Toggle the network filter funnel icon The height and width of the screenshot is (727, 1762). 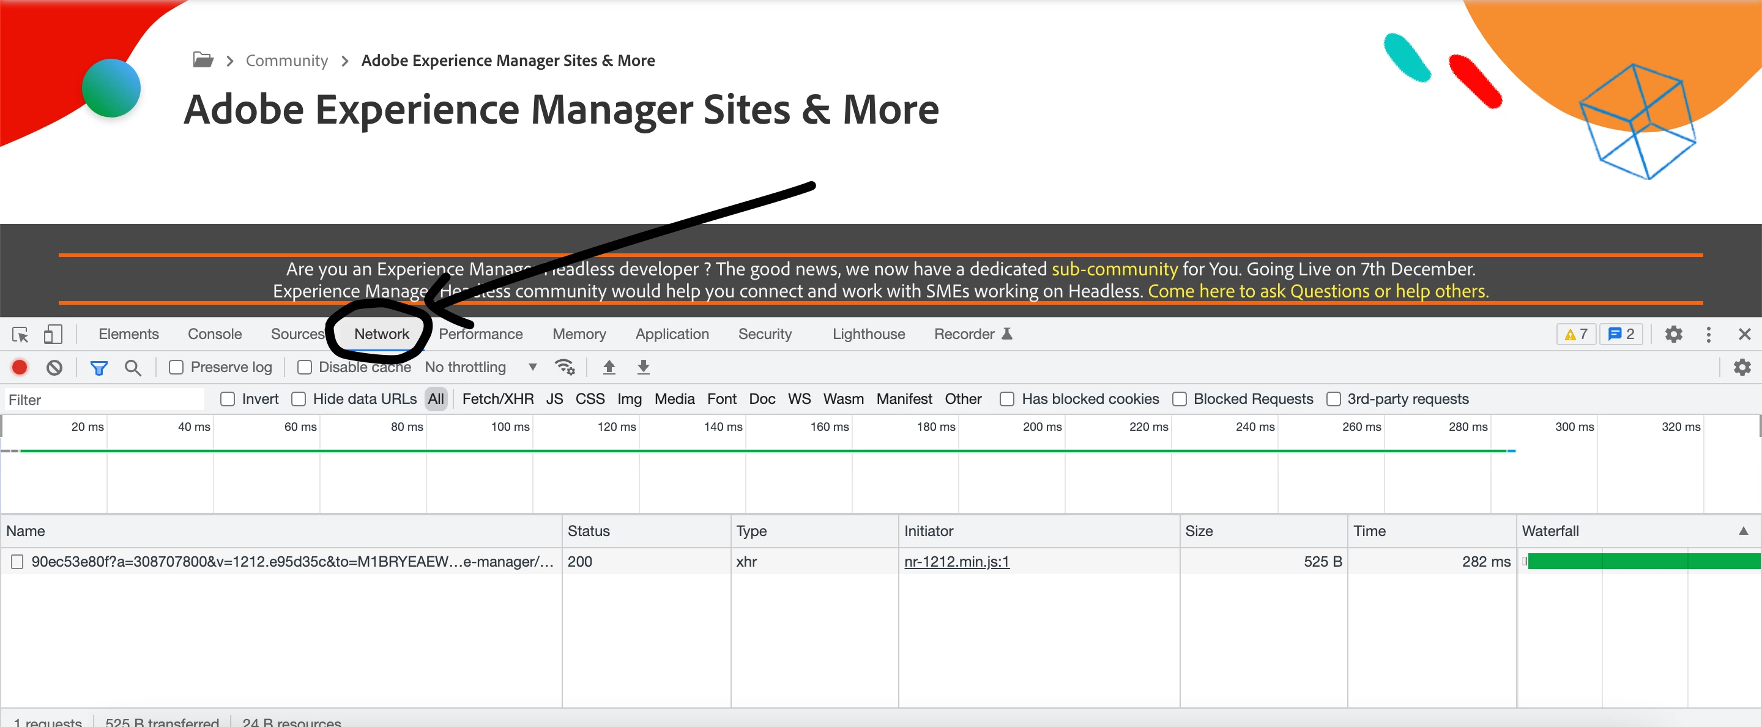pyautogui.click(x=99, y=368)
